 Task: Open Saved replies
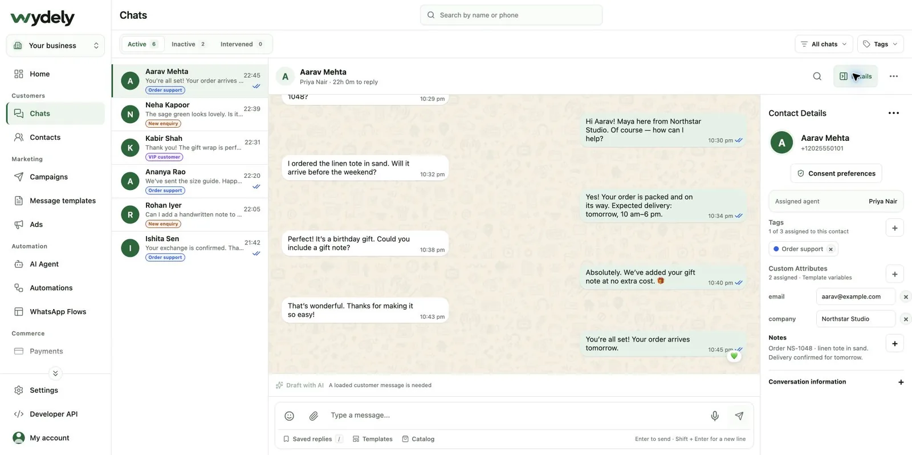312,439
